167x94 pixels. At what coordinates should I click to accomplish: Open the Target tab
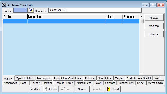[35, 83]
